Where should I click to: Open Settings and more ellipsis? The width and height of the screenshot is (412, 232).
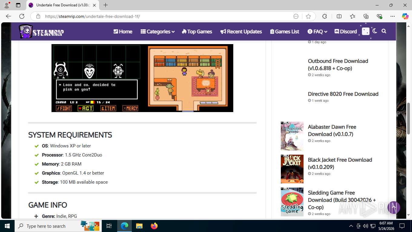pos(393,16)
